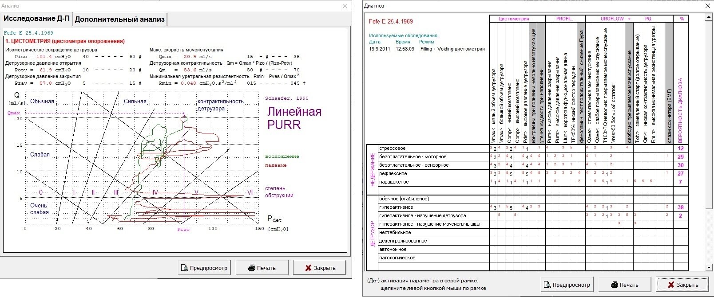Select the Vmax> большой объем детрузора column header

[x=501, y=83]
